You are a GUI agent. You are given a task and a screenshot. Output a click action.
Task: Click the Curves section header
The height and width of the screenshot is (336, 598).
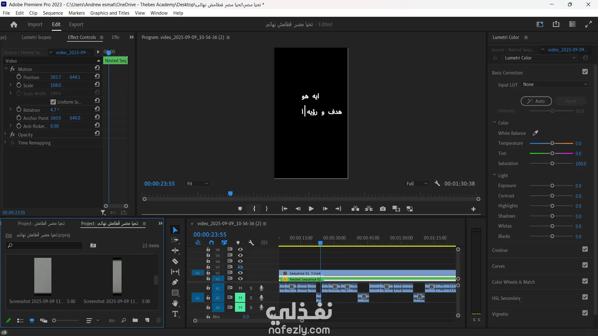click(x=498, y=266)
